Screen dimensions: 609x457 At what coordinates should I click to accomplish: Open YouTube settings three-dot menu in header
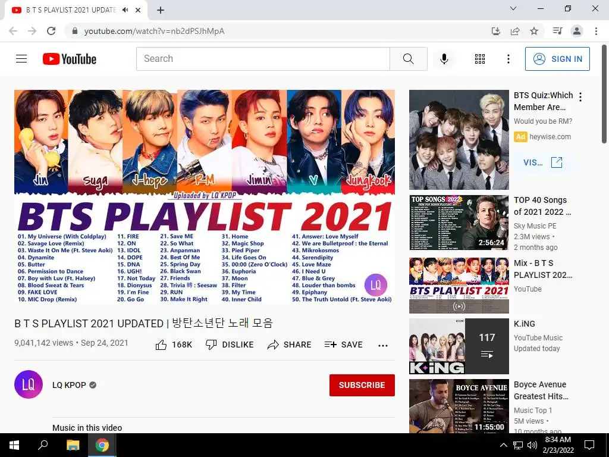pyautogui.click(x=508, y=59)
